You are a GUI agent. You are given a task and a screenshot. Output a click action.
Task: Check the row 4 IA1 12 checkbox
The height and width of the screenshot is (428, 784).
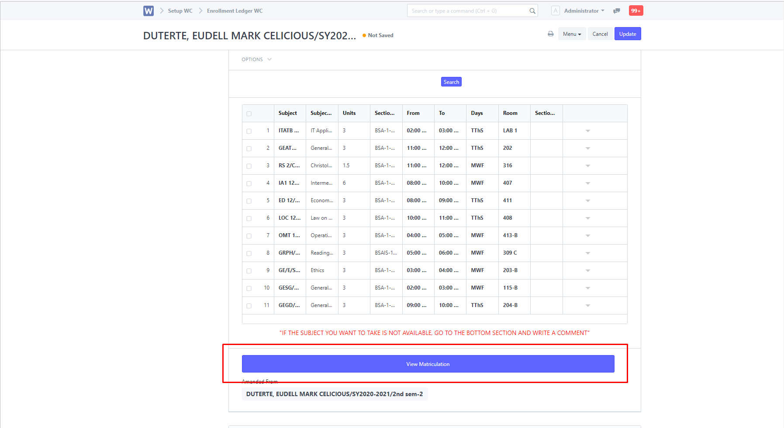[249, 183]
